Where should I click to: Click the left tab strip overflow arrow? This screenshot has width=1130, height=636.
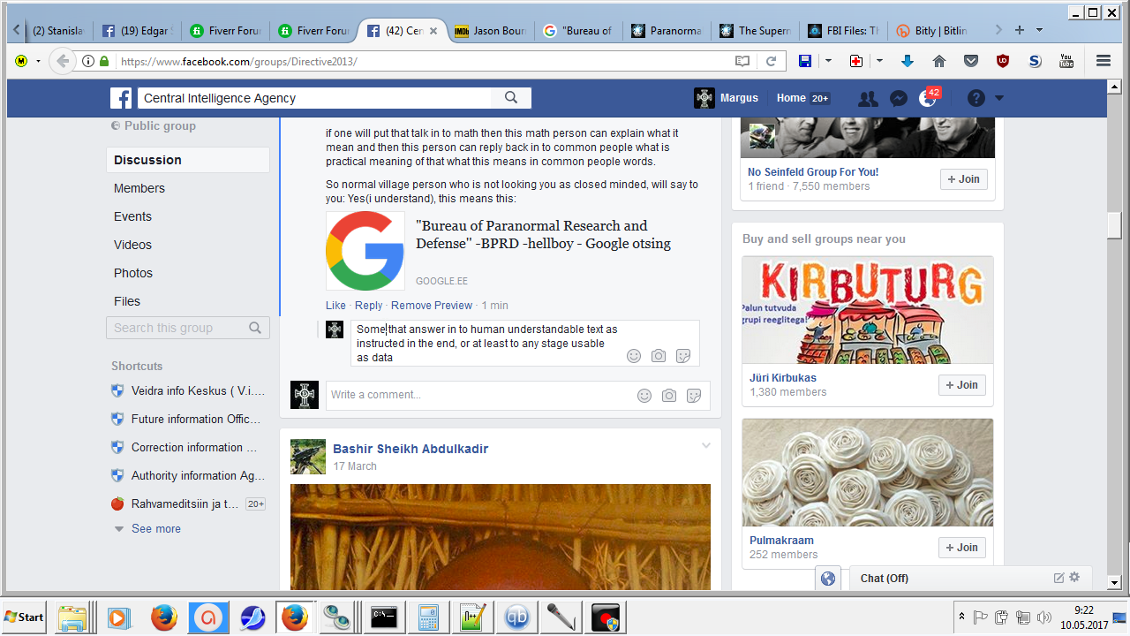click(x=17, y=30)
